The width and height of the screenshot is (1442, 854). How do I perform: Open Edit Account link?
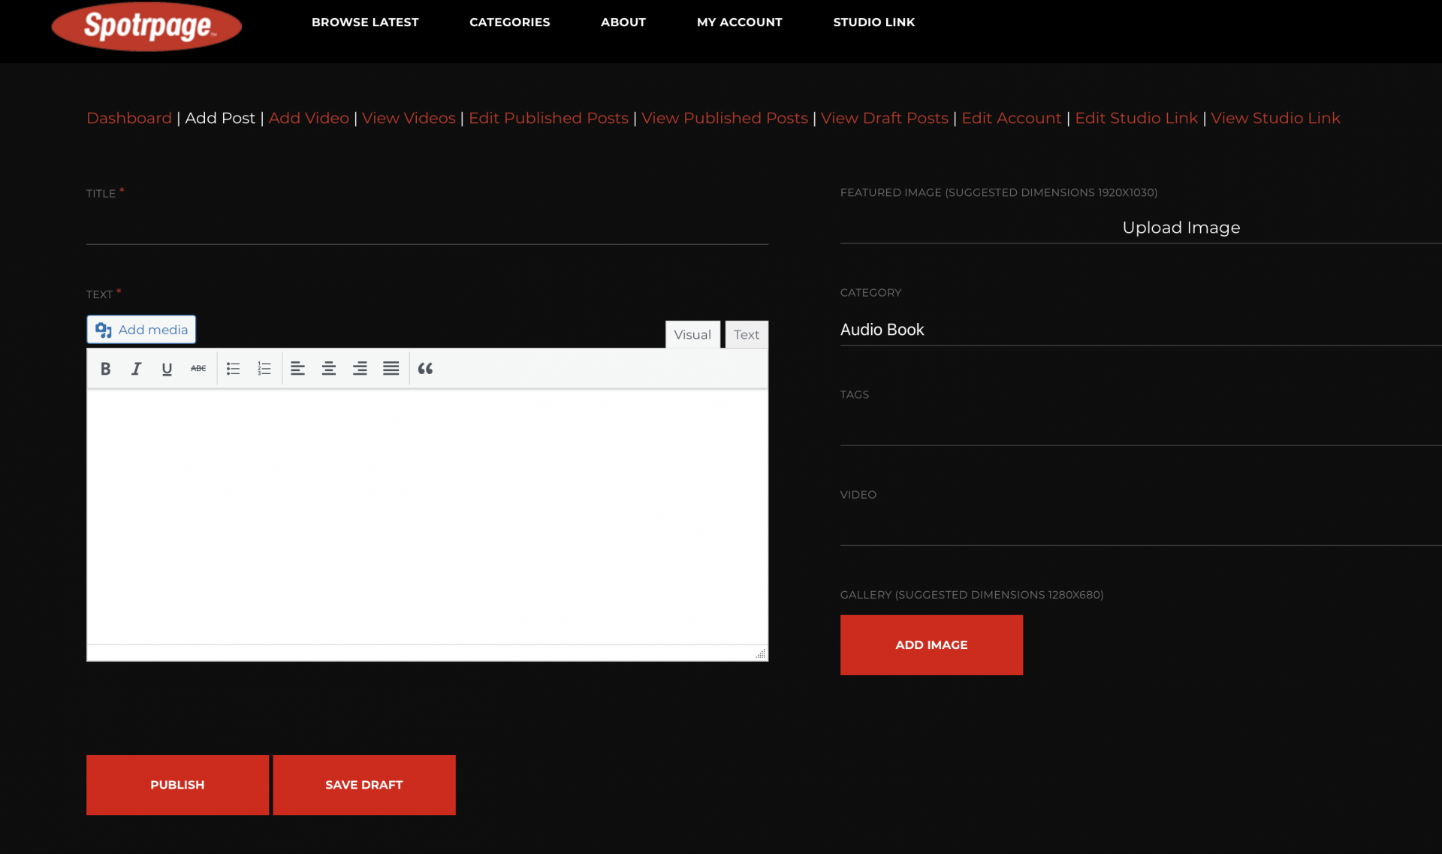[1012, 118]
